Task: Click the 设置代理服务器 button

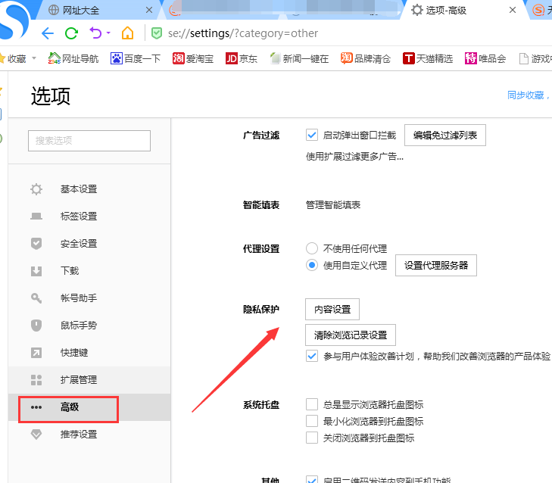Action: 435,266
